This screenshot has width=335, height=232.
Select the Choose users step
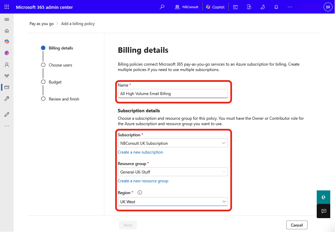coord(60,65)
